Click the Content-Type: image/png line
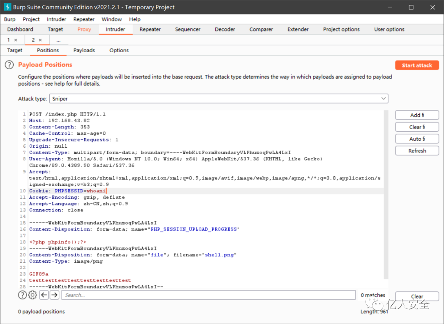The image size is (444, 324). pyautogui.click(x=66, y=262)
